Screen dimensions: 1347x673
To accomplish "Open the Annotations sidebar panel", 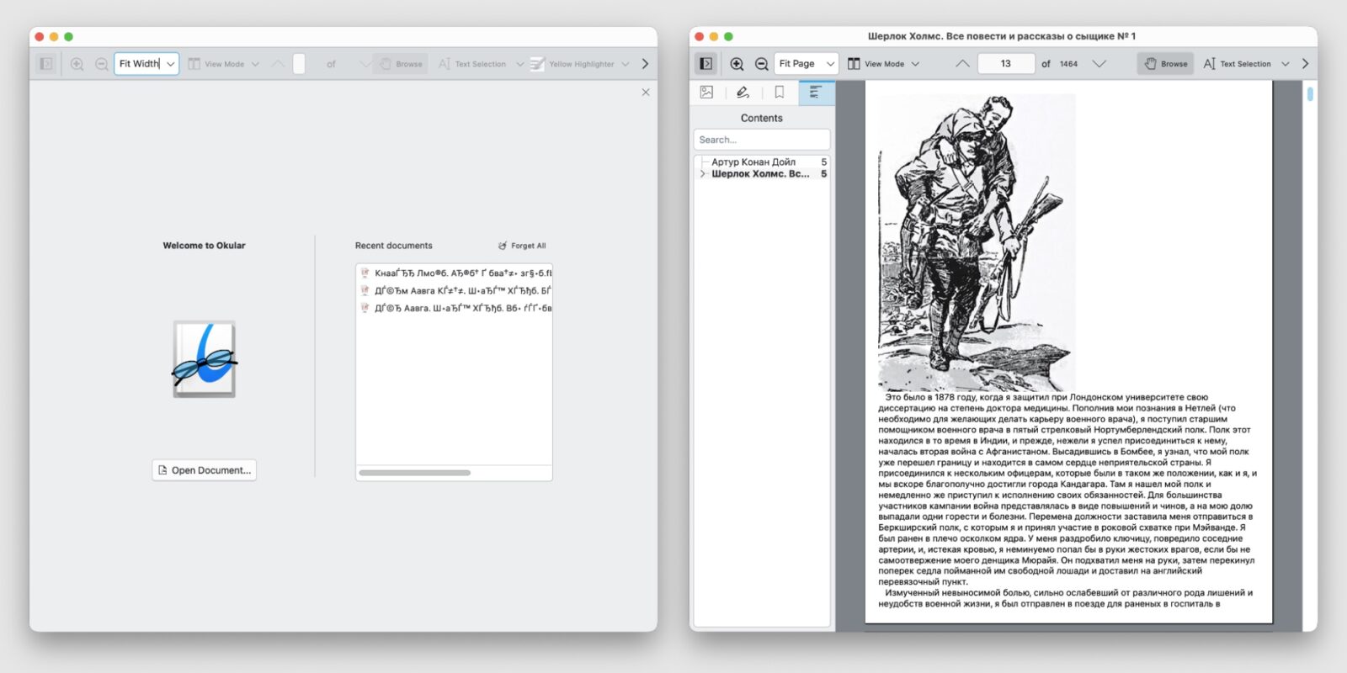I will 743,93.
